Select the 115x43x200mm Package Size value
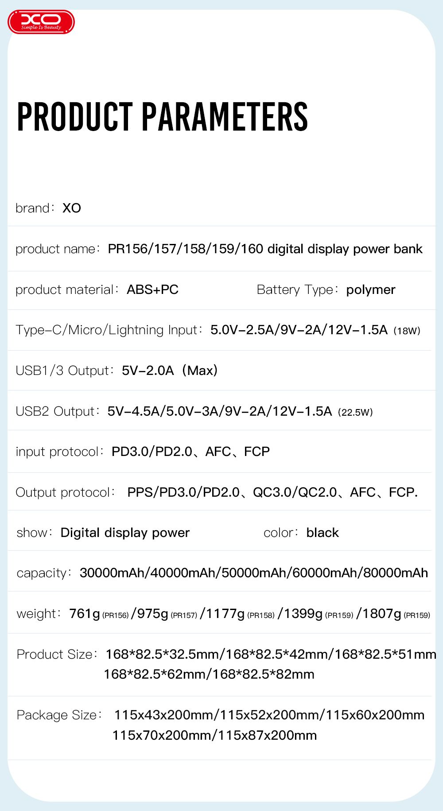Image resolution: width=443 pixels, height=811 pixels. pos(165,715)
